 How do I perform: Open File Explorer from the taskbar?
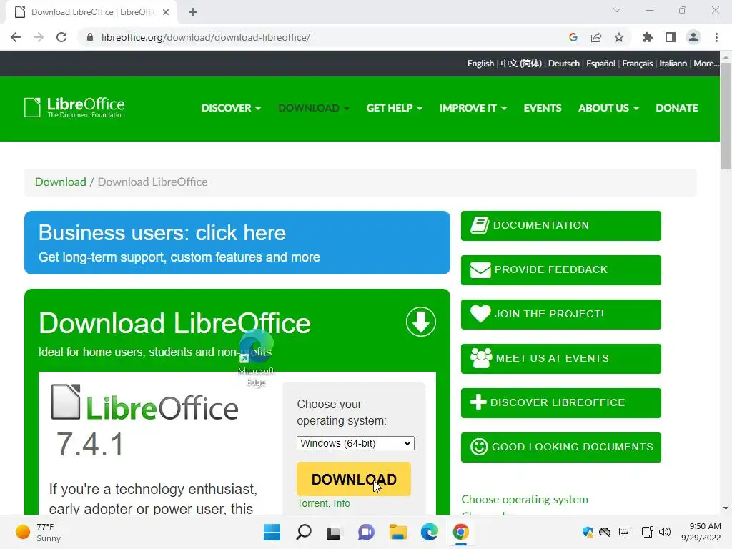point(397,532)
